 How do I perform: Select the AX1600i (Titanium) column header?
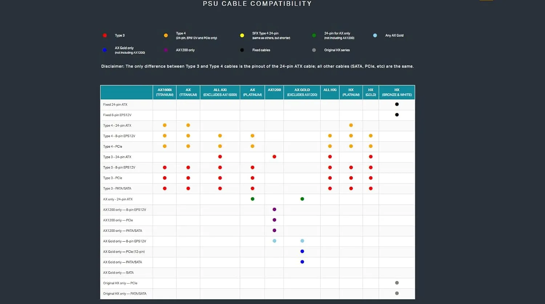tap(165, 92)
